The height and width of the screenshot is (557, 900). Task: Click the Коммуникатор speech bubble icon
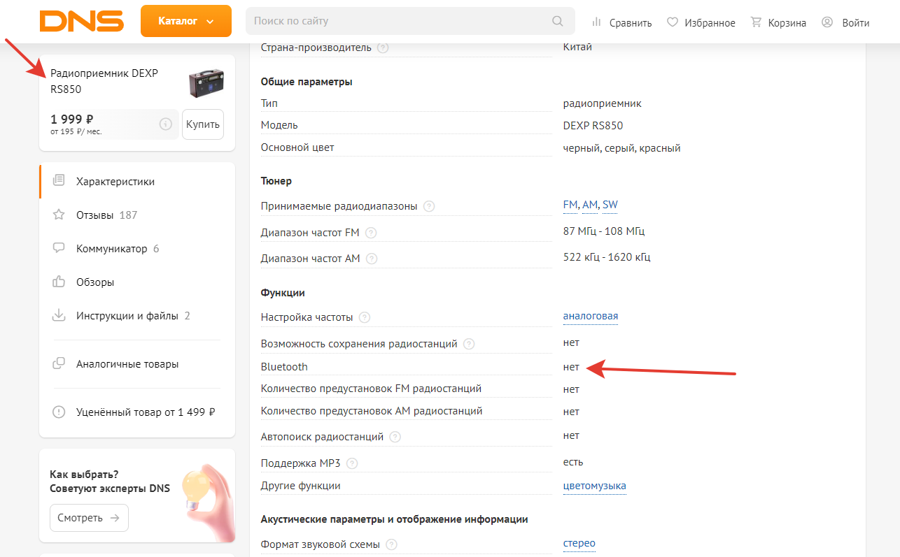pyautogui.click(x=59, y=248)
